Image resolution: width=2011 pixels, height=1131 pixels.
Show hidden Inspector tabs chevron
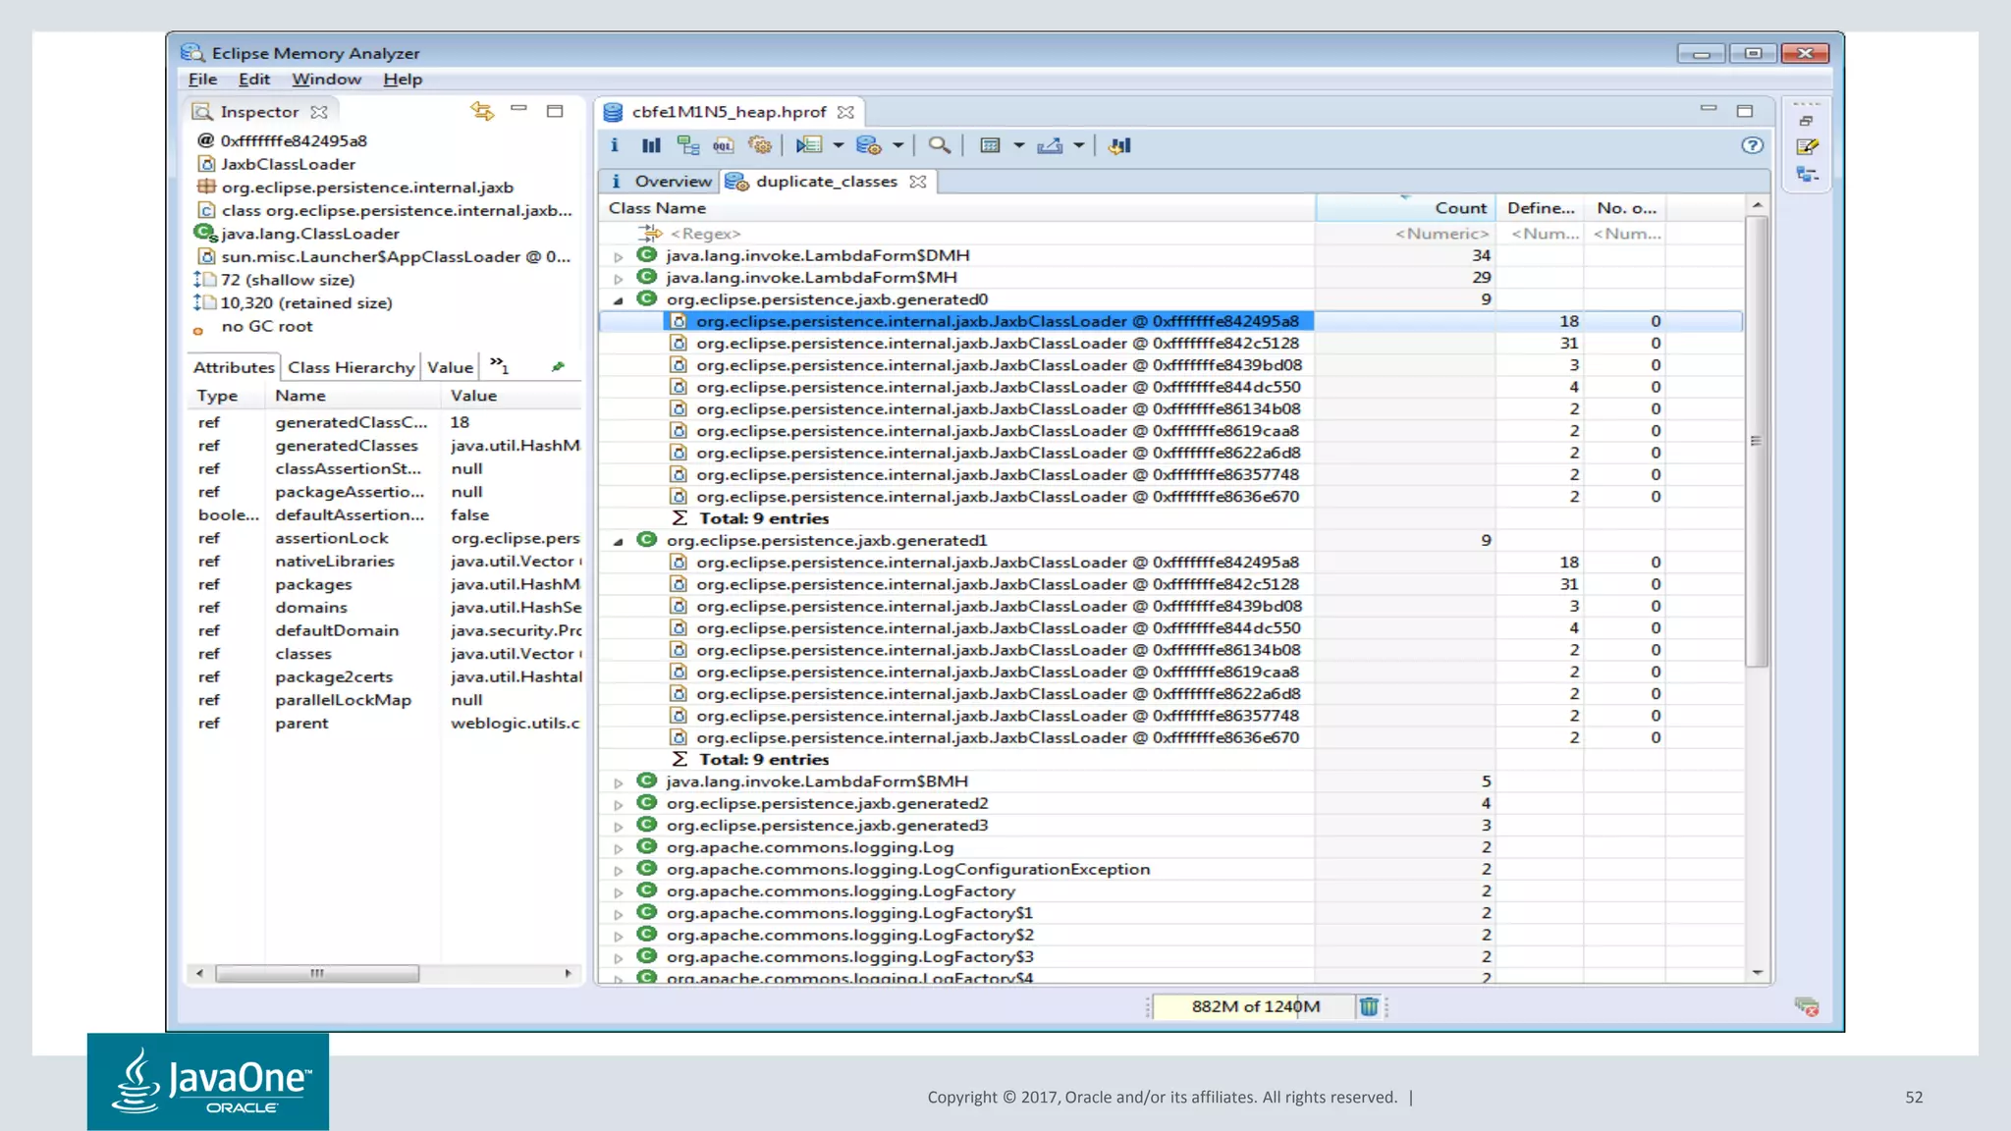pyautogui.click(x=500, y=365)
